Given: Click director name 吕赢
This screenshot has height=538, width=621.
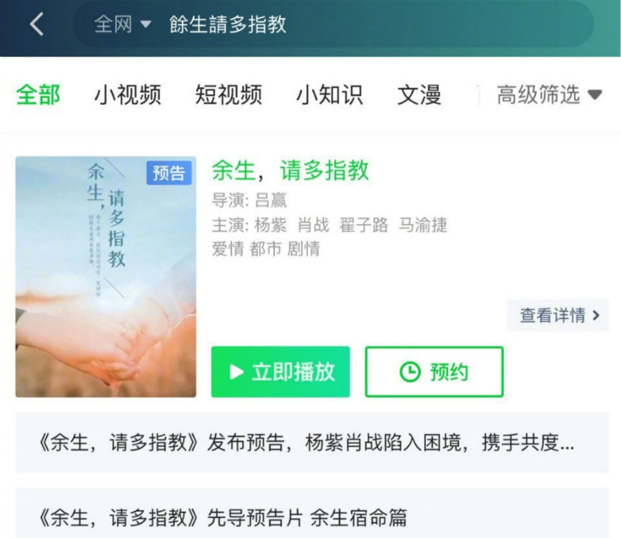Looking at the screenshot, I should (x=271, y=200).
